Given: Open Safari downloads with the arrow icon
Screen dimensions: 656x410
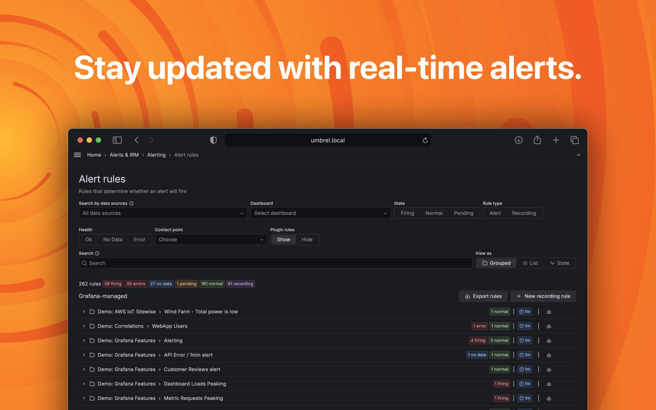Looking at the screenshot, I should 518,140.
